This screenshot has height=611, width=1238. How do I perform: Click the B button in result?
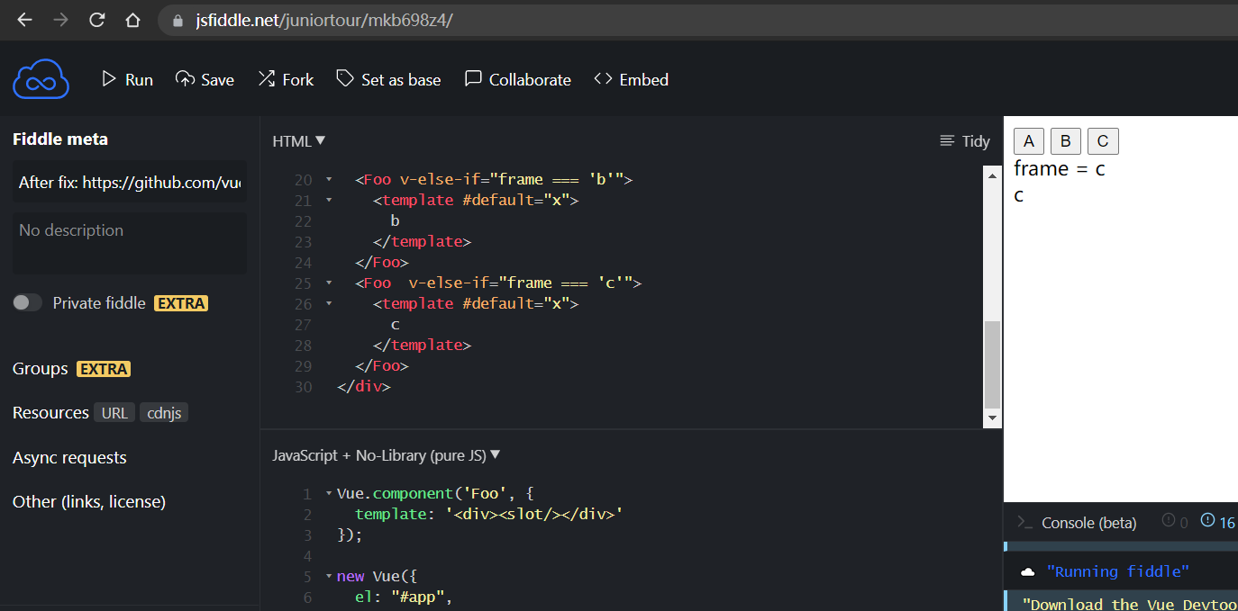[1065, 141]
